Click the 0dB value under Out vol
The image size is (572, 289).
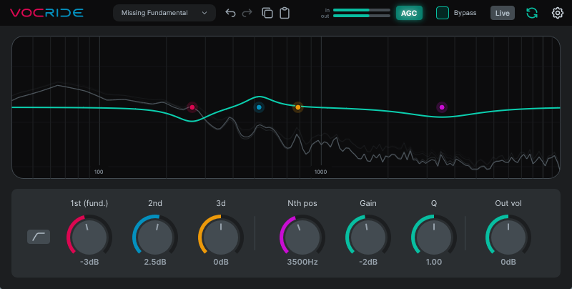(x=508, y=262)
